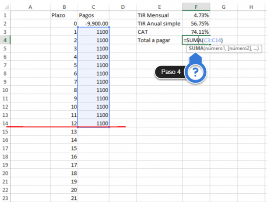Click the blue question mark help icon
The height and width of the screenshot is (202, 267).
click(196, 73)
